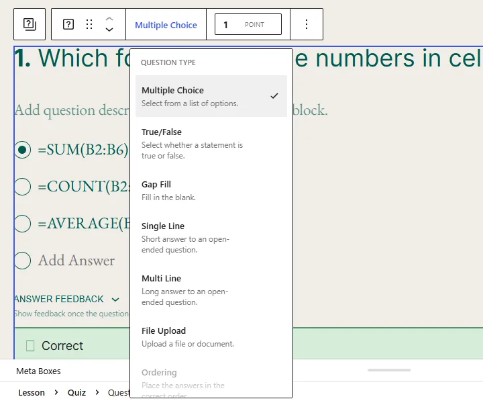Select the parent Quiz block icon
The height and width of the screenshot is (403, 483).
point(30,24)
